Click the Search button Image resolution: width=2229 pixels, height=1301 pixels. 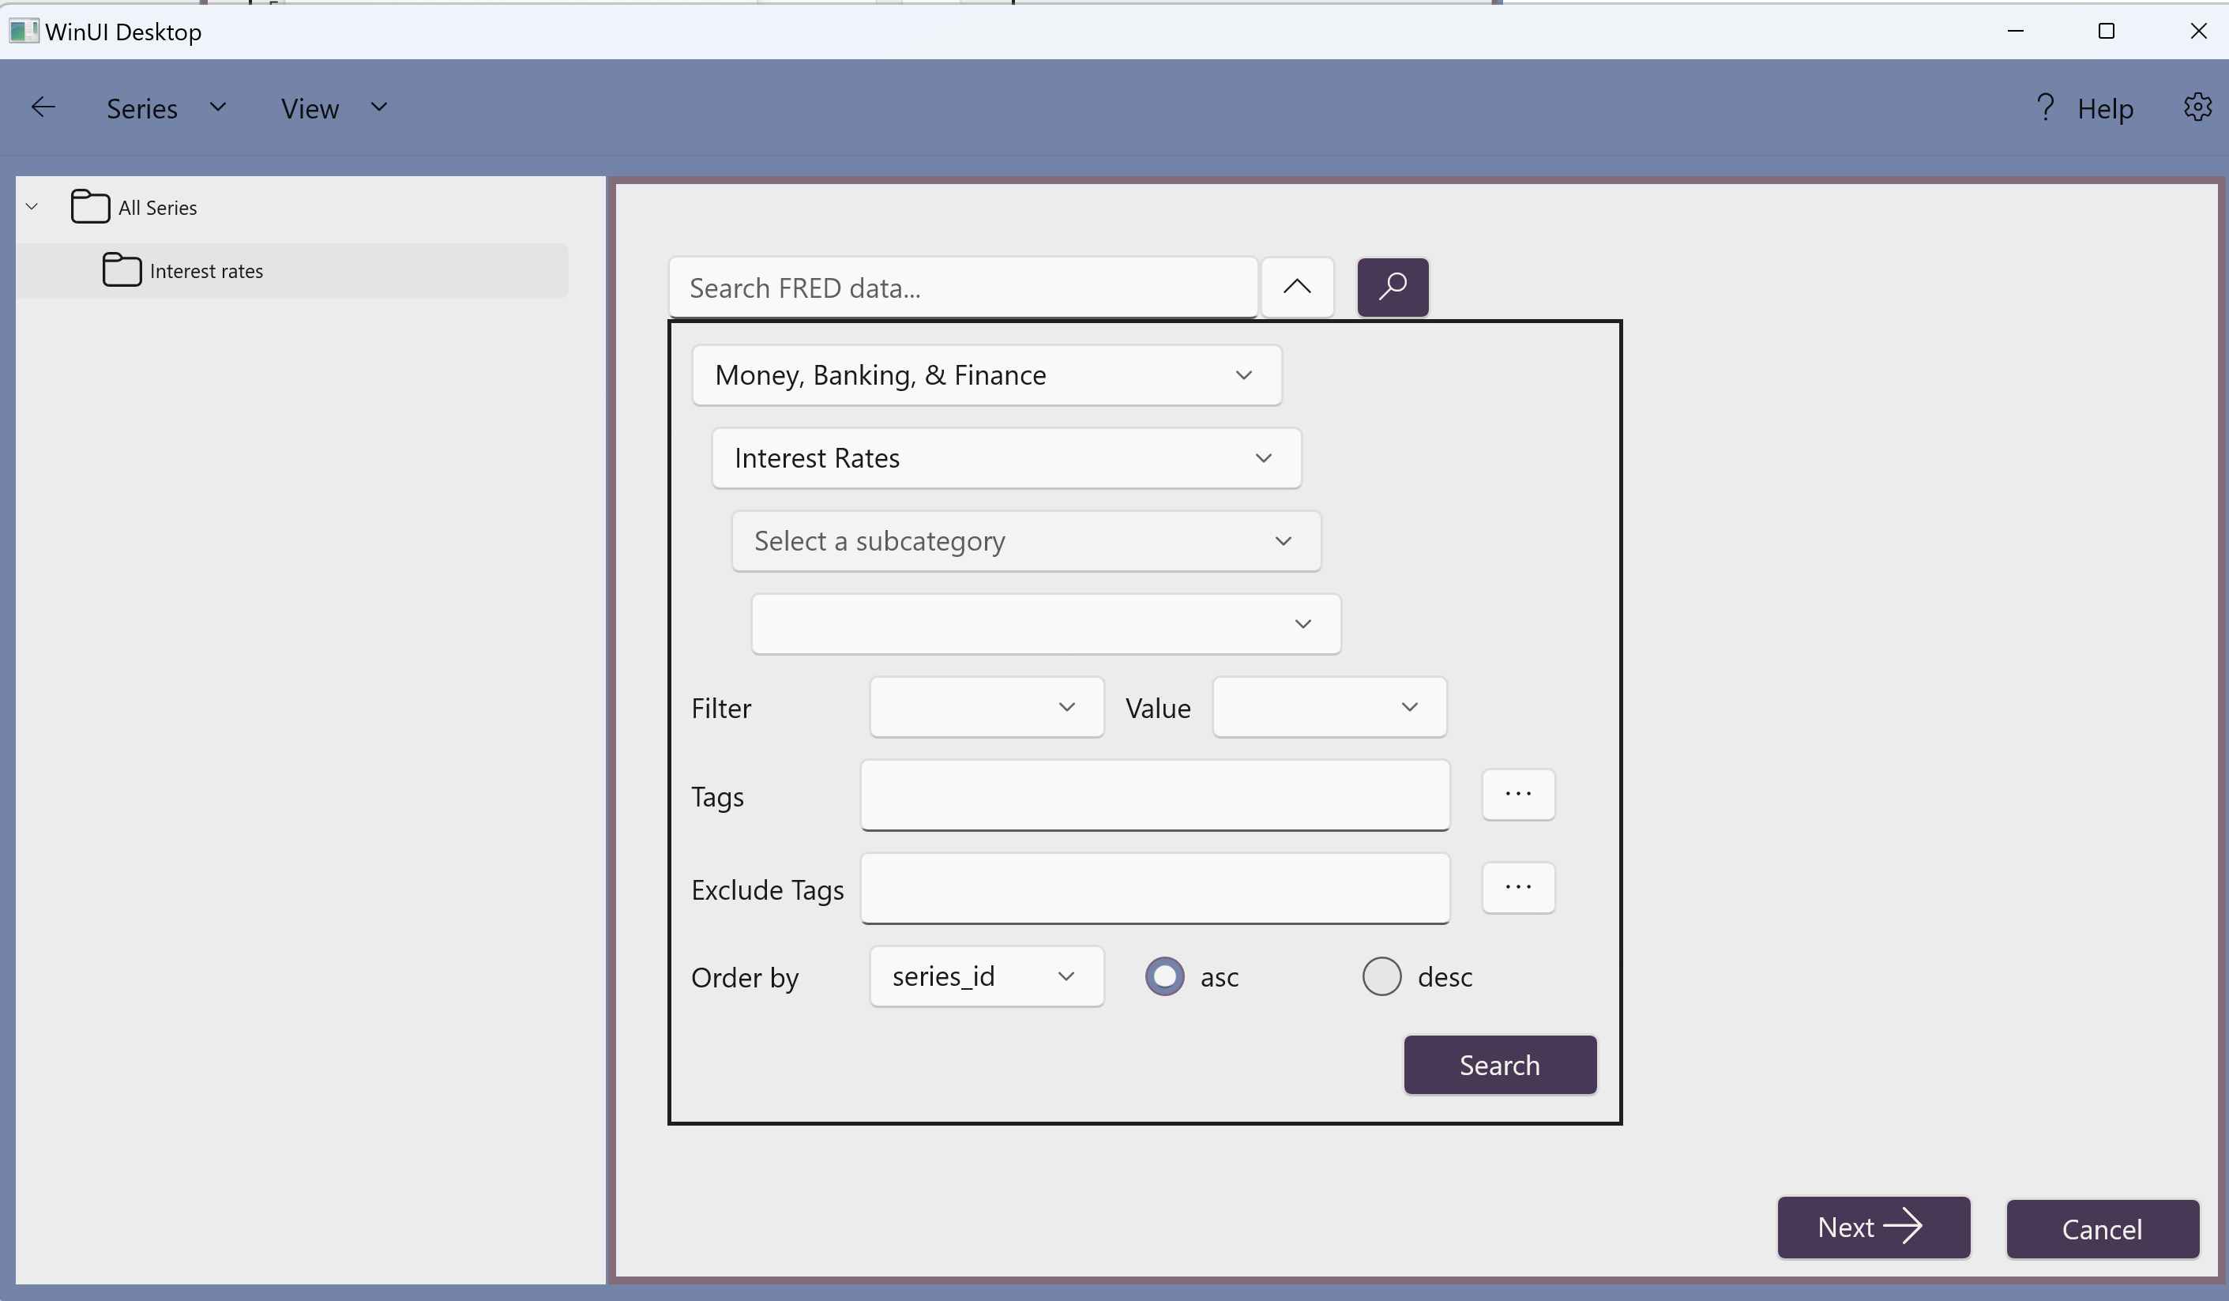click(x=1499, y=1065)
